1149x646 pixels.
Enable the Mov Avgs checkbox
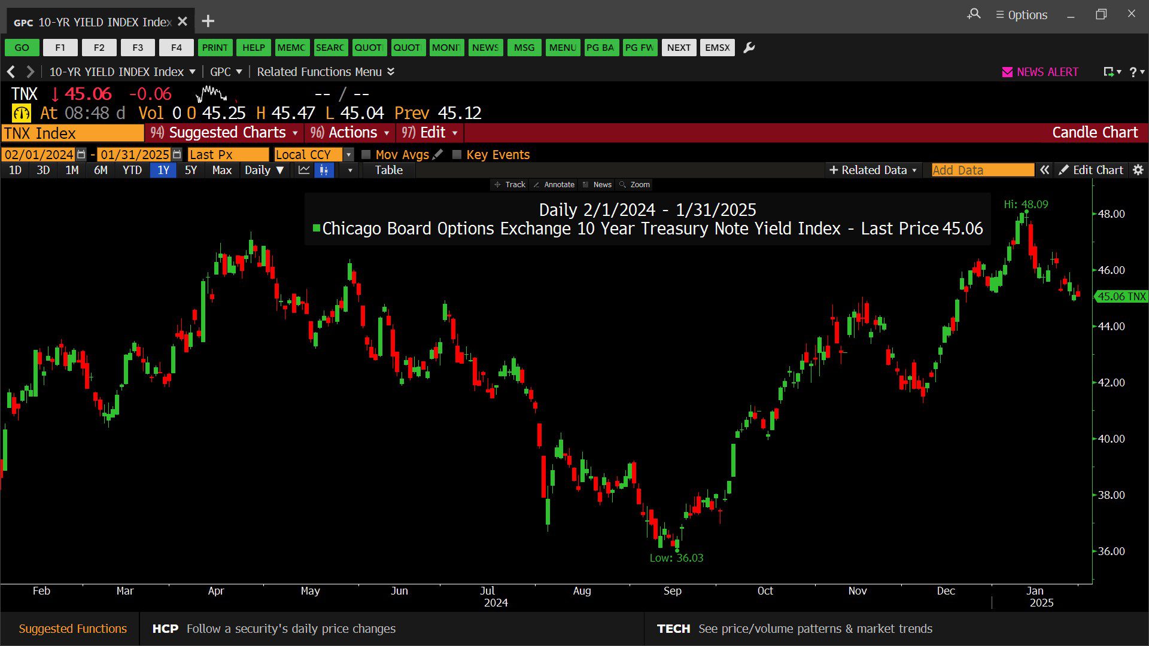[x=366, y=154]
